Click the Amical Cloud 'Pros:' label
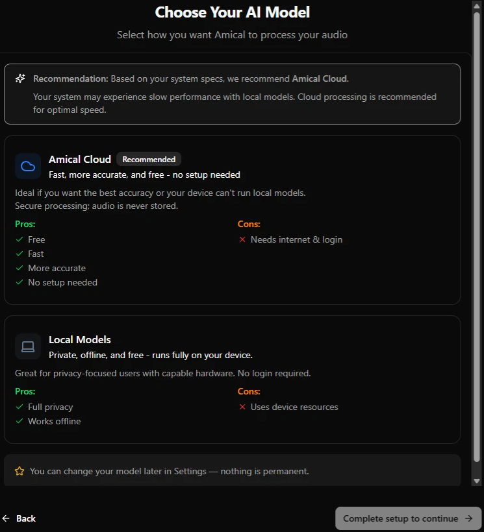484x532 pixels. point(25,224)
